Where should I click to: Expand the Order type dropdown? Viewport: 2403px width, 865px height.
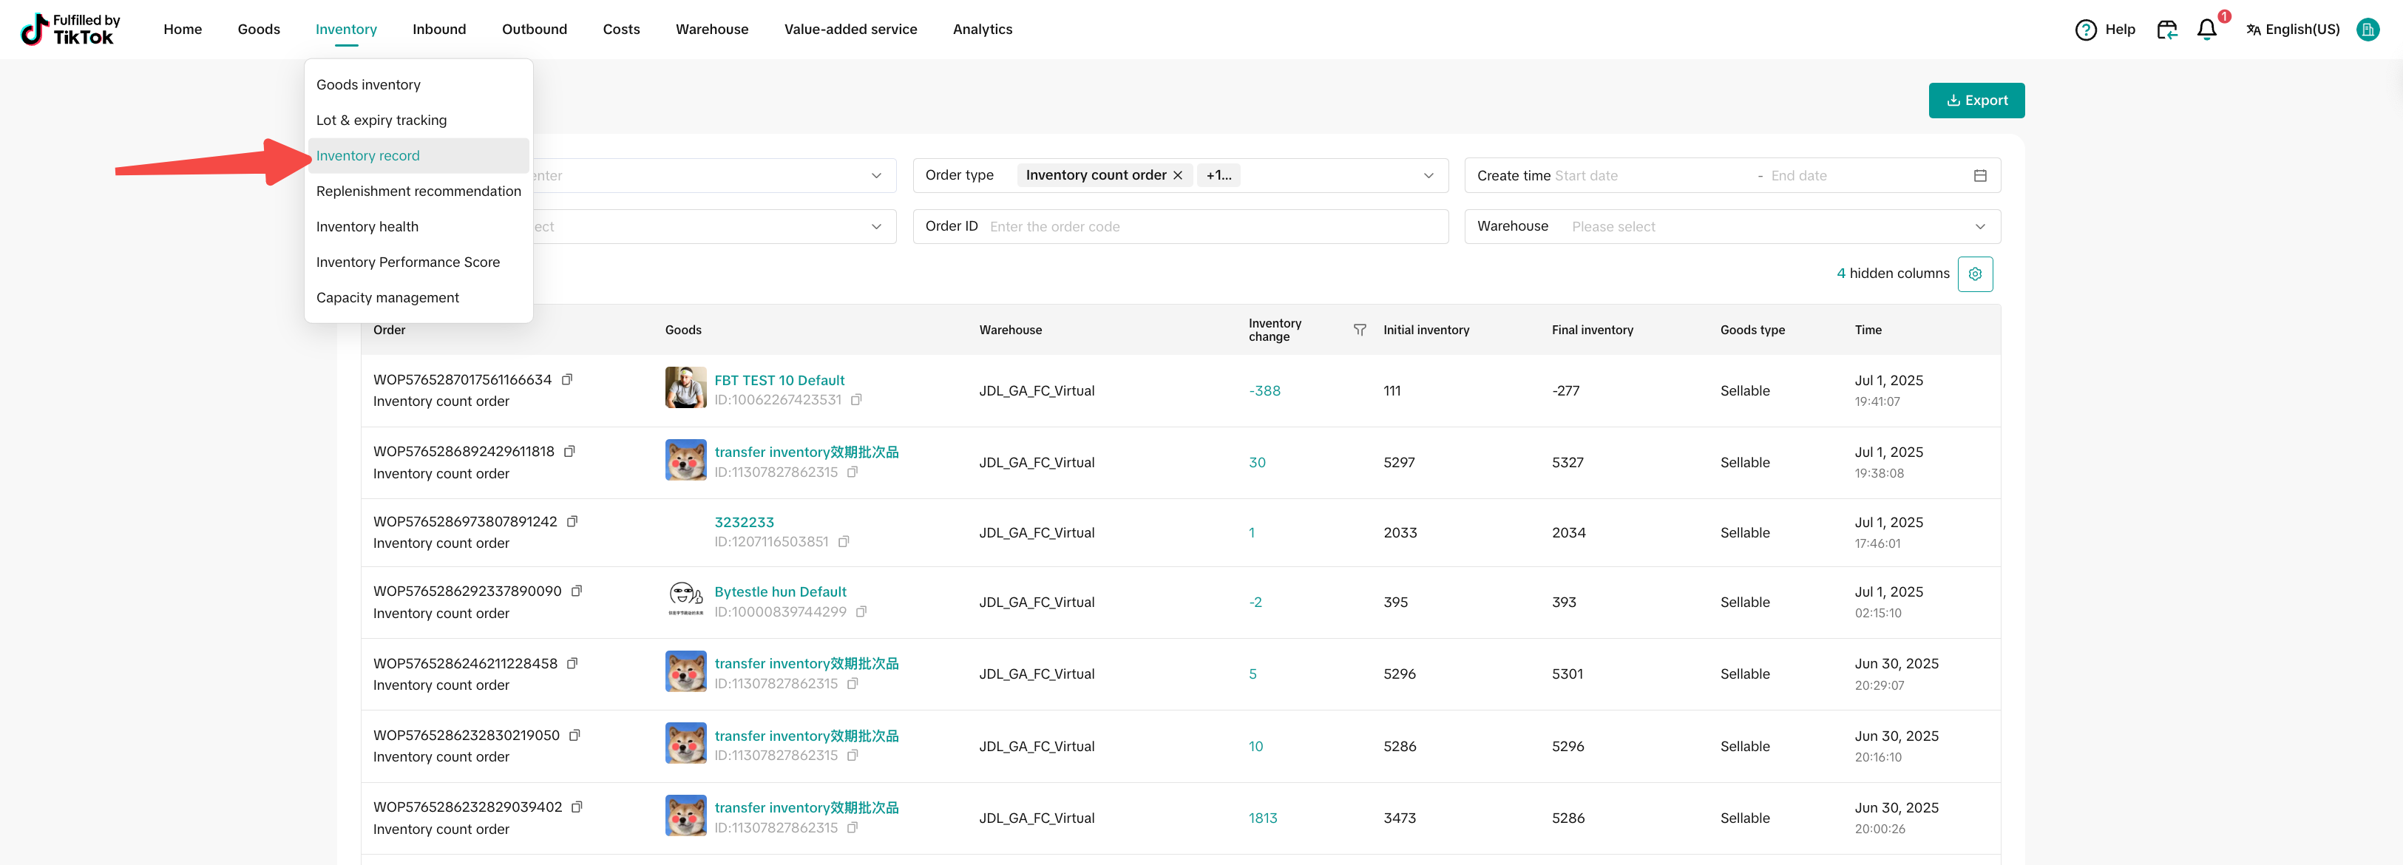[1427, 175]
